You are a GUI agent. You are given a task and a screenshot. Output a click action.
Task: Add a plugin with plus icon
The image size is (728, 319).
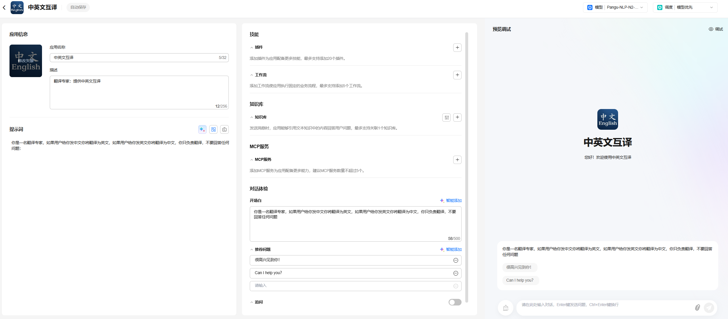point(457,47)
